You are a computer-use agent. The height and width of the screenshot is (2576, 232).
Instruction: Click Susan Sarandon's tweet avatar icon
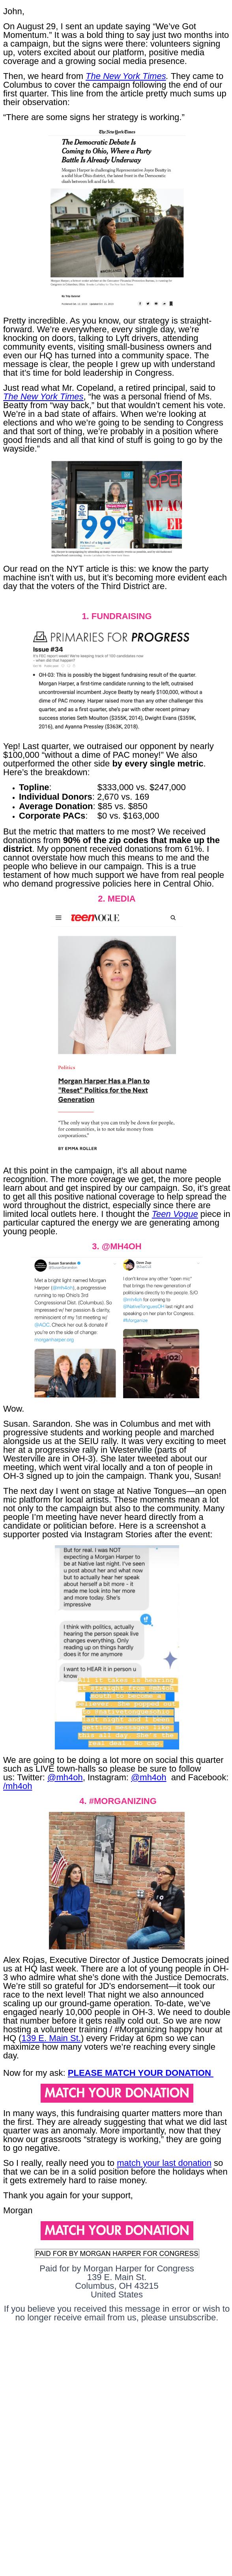tap(40, 1265)
